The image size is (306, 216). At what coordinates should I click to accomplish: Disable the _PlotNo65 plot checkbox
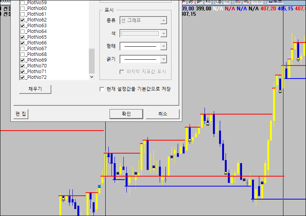point(22,37)
